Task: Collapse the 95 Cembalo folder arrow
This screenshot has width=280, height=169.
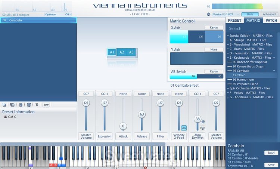Action: pos(274,71)
